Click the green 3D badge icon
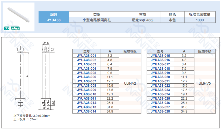Screen dimensions: 221x130 click(7, 29)
